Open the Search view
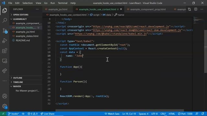Image resolution: width=207 pixels, height=116 pixels. [x=5, y=20]
